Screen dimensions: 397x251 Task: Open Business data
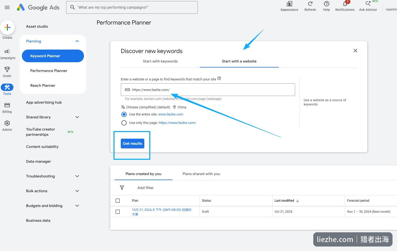[38, 220]
